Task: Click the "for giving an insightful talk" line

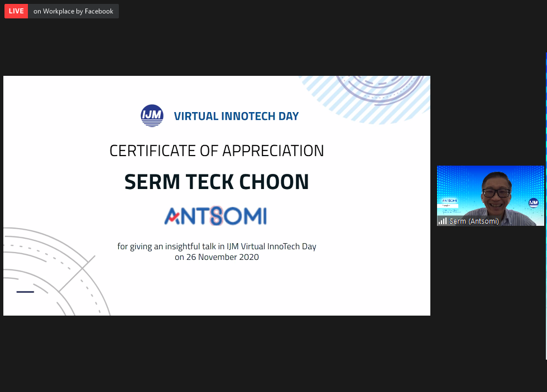Action: pyautogui.click(x=217, y=246)
